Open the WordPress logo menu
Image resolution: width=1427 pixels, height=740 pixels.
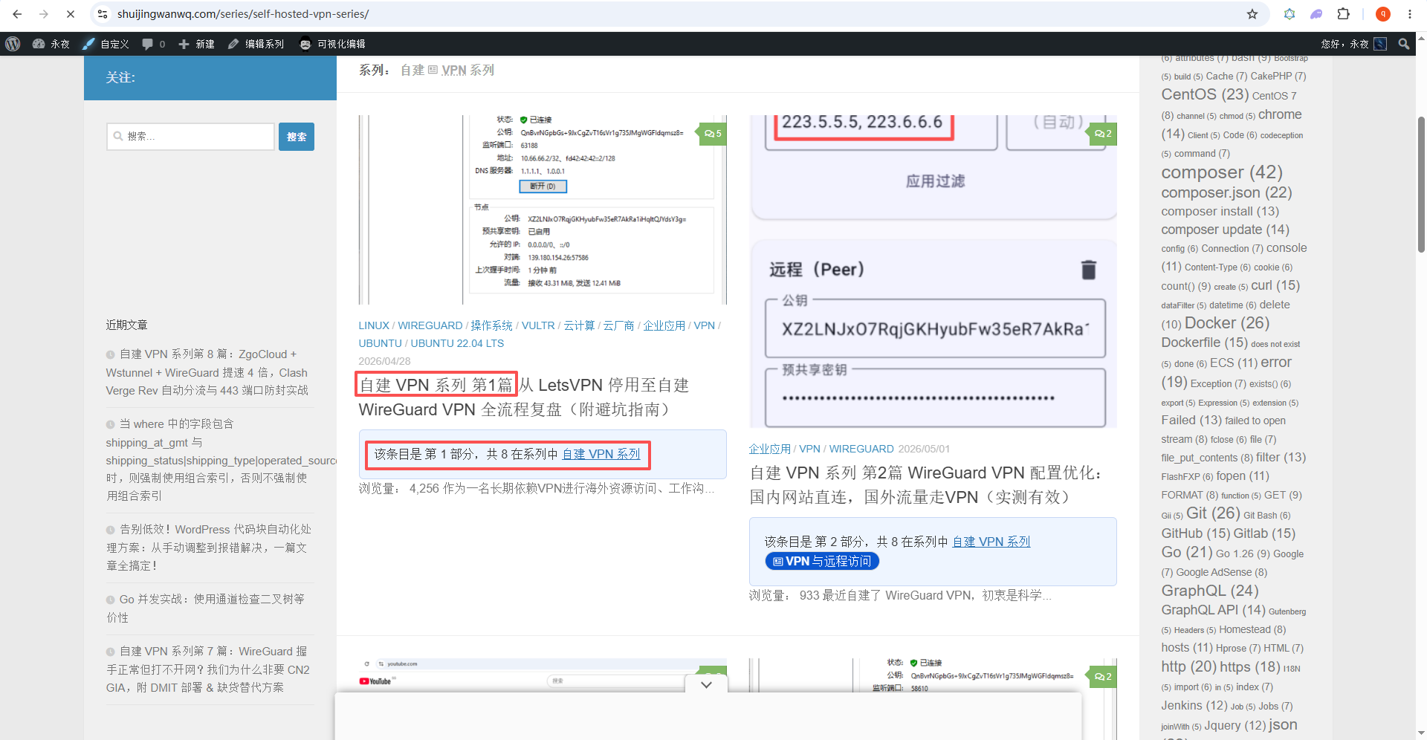[13, 44]
